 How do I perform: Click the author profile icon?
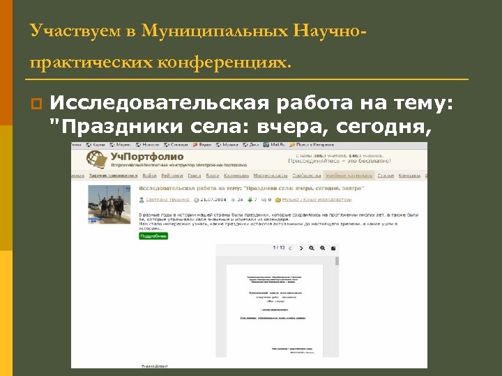coord(142,200)
